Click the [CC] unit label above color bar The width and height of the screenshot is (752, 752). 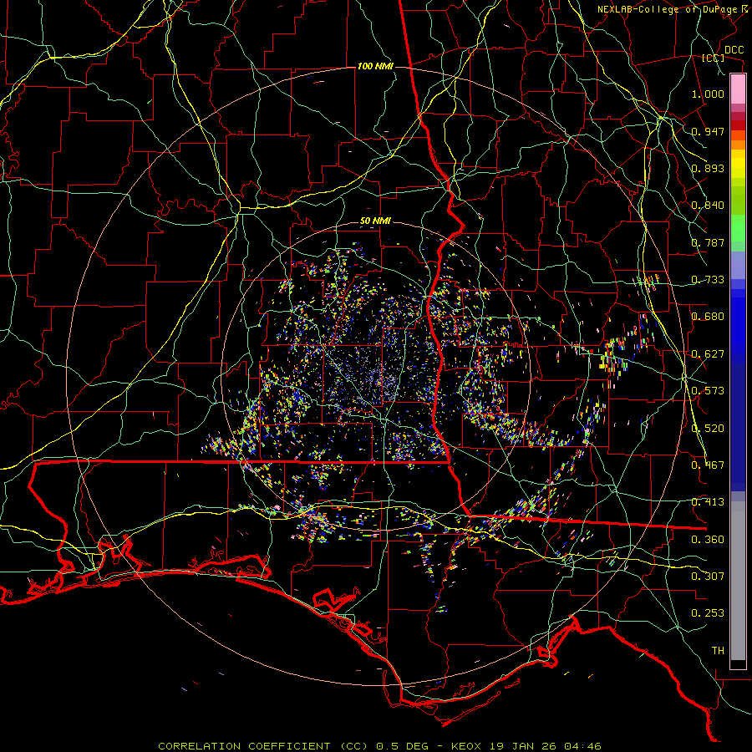click(713, 58)
